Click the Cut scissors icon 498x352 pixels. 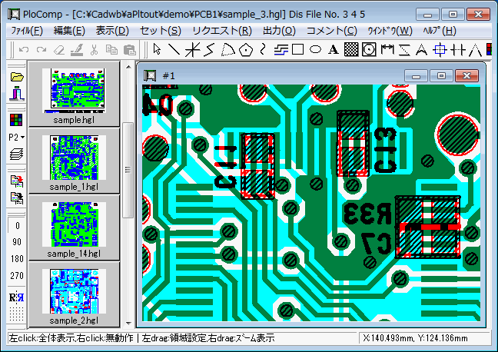click(94, 50)
